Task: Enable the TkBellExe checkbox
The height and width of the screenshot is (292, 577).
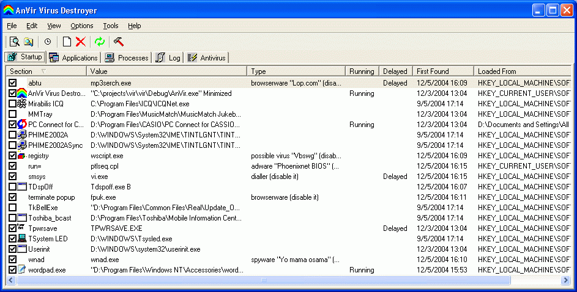Action: pyautogui.click(x=12, y=208)
